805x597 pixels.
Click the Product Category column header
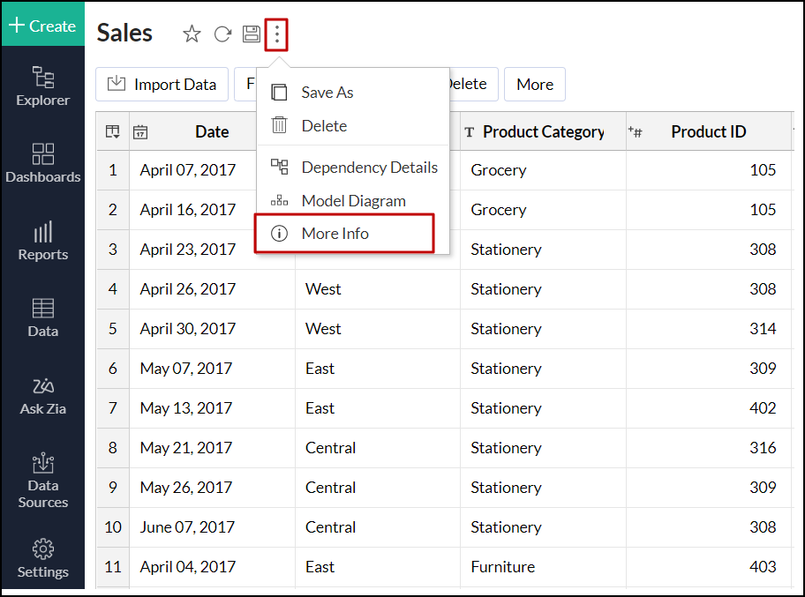(x=543, y=132)
